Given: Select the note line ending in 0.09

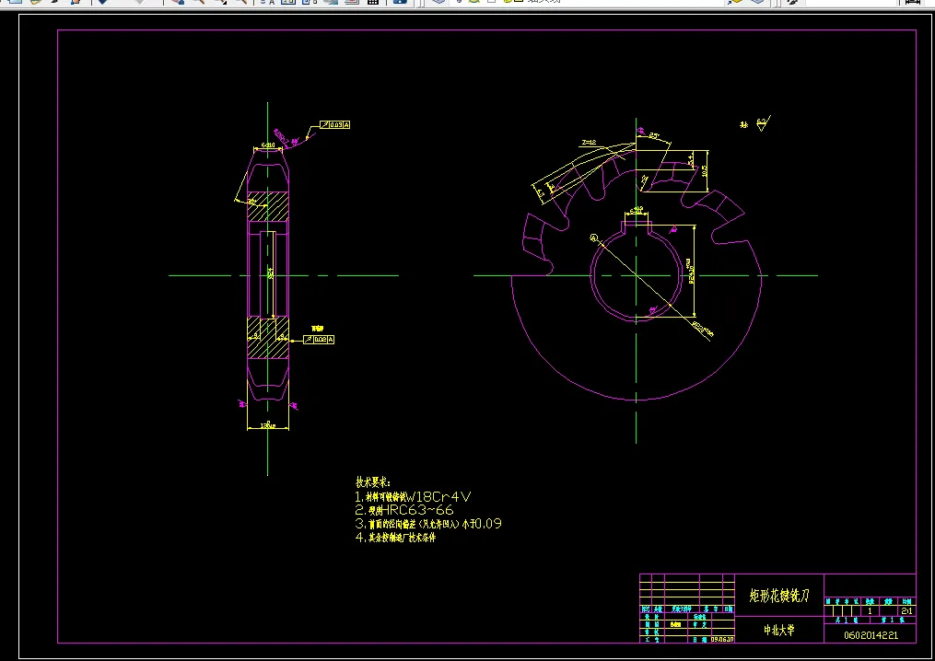Looking at the screenshot, I should click(428, 524).
